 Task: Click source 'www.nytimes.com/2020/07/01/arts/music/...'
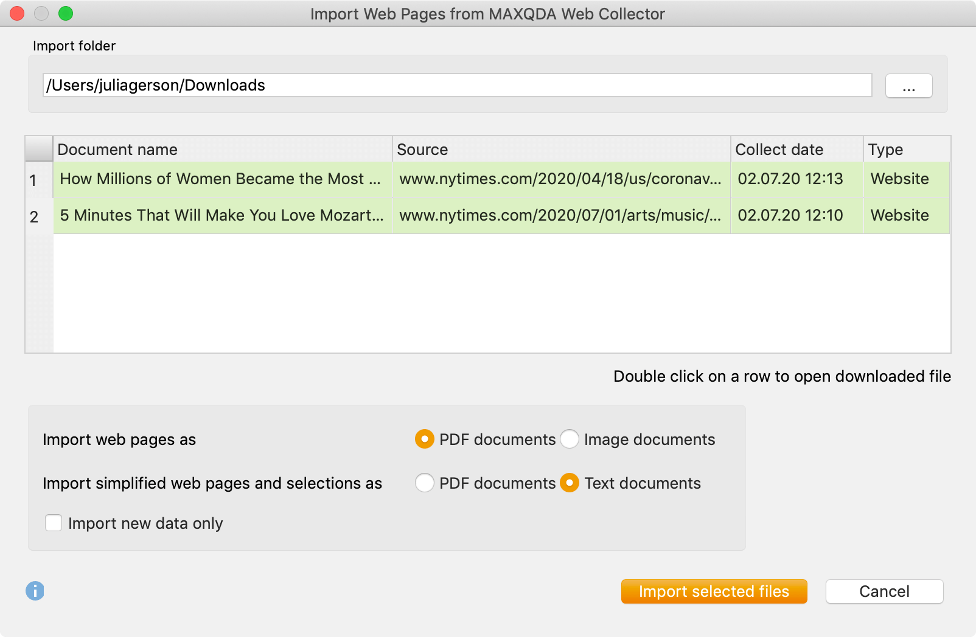coord(562,216)
